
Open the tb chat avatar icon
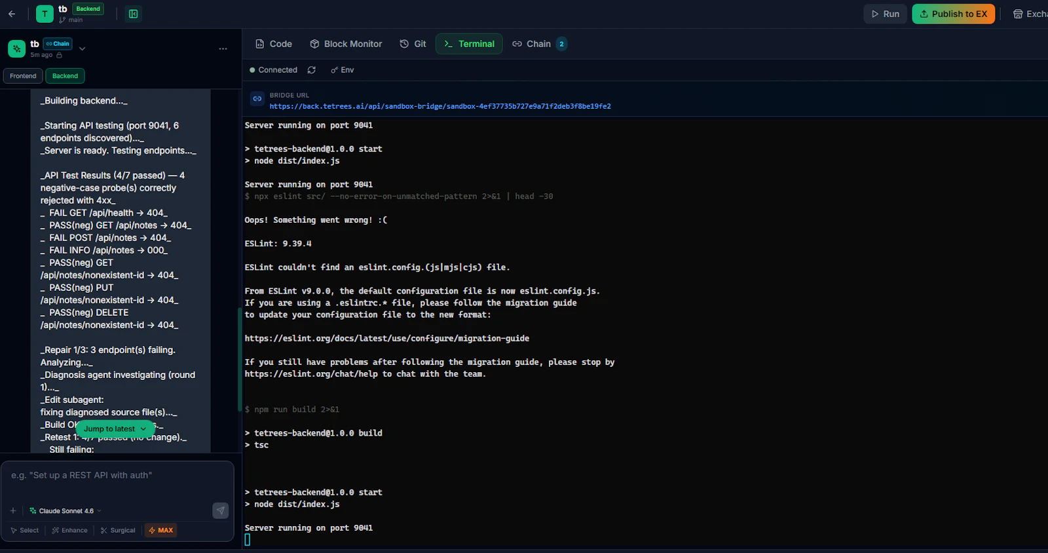[x=17, y=48]
